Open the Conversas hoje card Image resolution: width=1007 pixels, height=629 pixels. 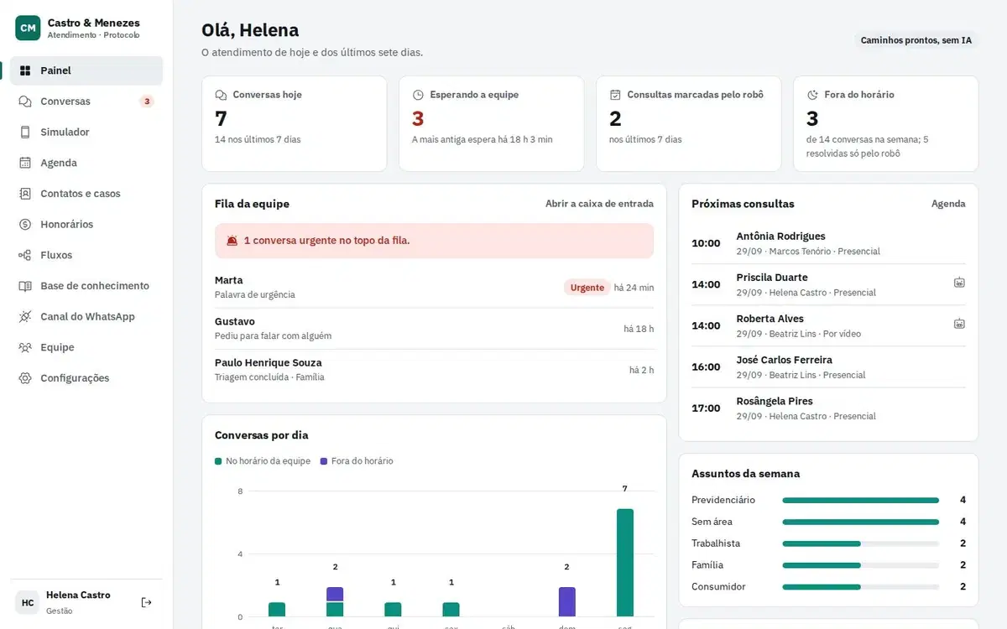295,124
